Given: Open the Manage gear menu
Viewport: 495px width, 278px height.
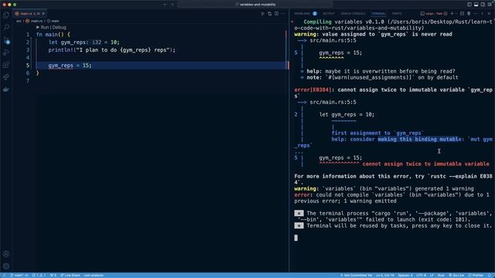Looking at the screenshot, I should pos(6,266).
